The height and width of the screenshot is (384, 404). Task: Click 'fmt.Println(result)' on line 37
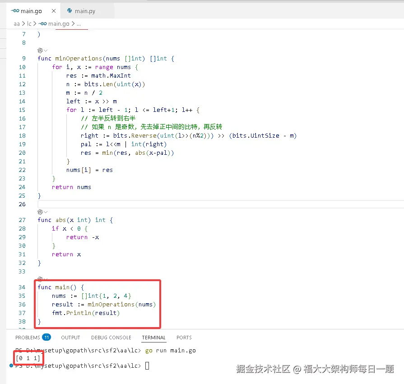pos(86,313)
